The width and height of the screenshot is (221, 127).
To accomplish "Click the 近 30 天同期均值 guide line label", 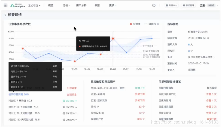I will [151, 51].
